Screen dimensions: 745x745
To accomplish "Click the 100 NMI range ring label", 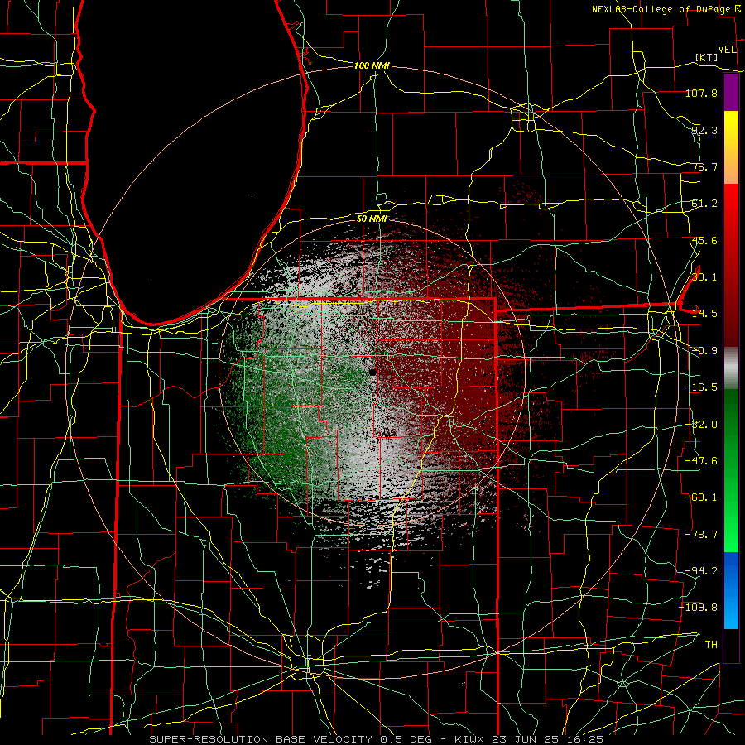I will 372,65.
